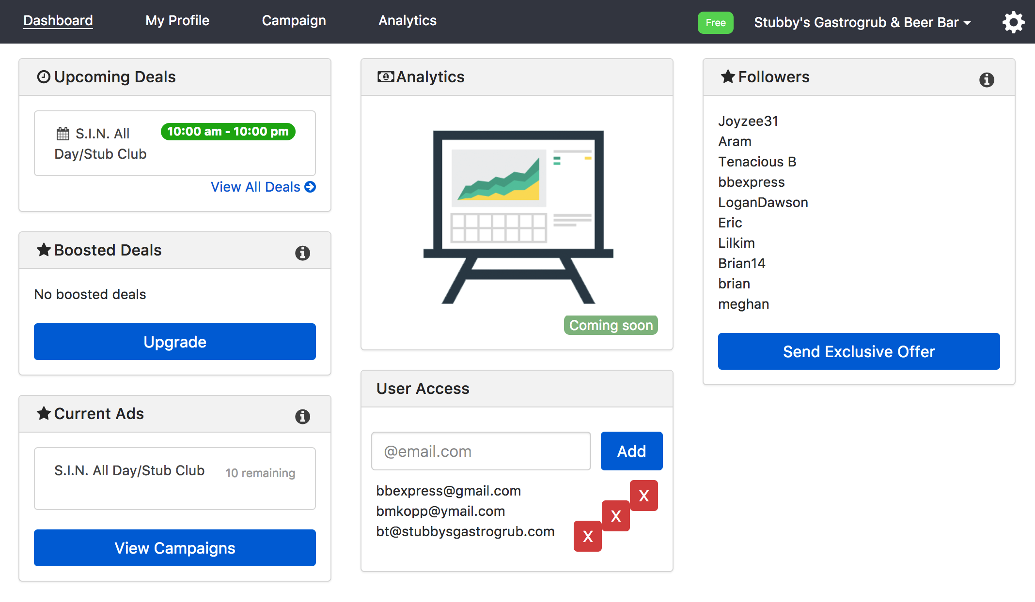Viewport: 1035px width, 602px height.
Task: Follow the View All Deals link
Action: pyautogui.click(x=263, y=187)
